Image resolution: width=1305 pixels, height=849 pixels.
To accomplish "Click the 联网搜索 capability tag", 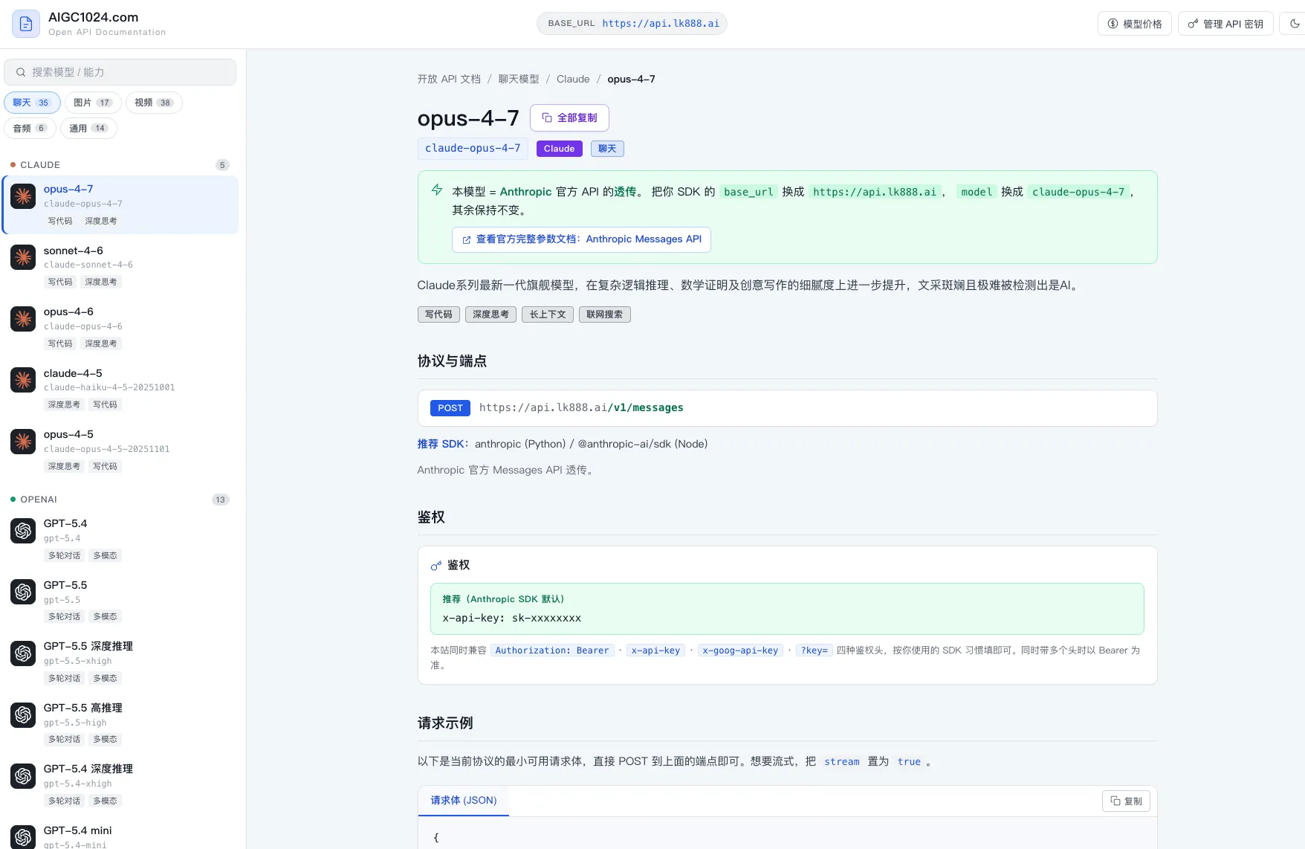I will coord(604,314).
